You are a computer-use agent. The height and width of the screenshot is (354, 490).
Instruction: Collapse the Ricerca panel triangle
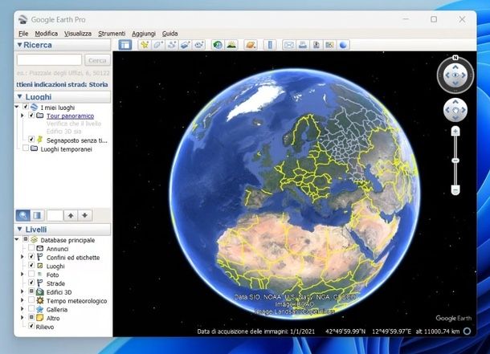tap(20, 45)
